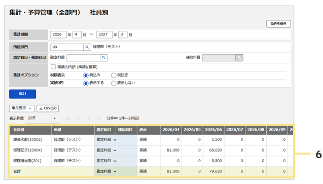Select 税抜き radio button
The width and height of the screenshot is (323, 184).
click(114, 76)
